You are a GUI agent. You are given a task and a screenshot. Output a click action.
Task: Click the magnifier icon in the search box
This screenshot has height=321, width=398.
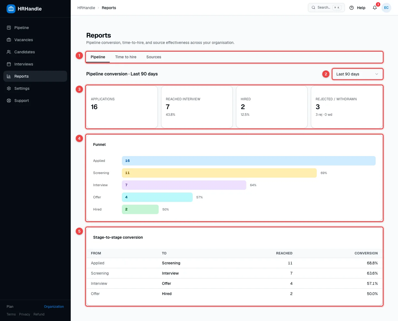tap(313, 8)
